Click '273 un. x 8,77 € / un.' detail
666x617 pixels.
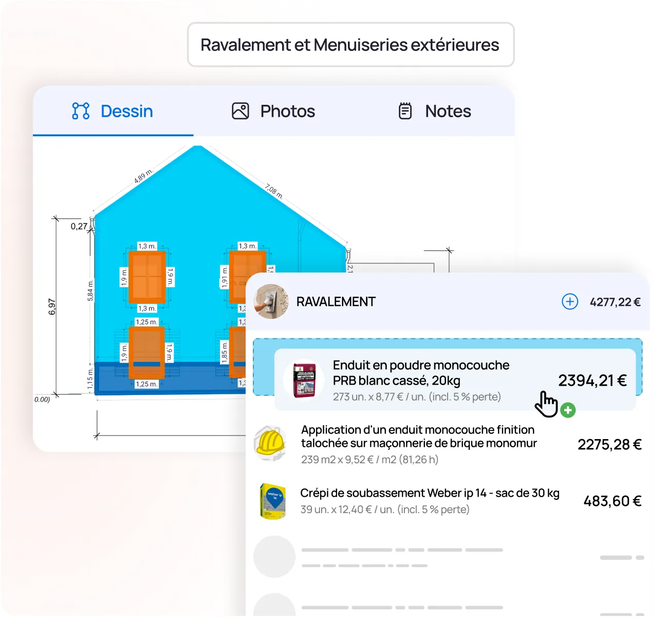(417, 397)
